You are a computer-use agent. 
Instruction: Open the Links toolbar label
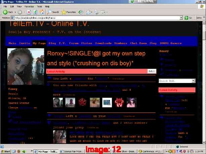click(199, 18)
